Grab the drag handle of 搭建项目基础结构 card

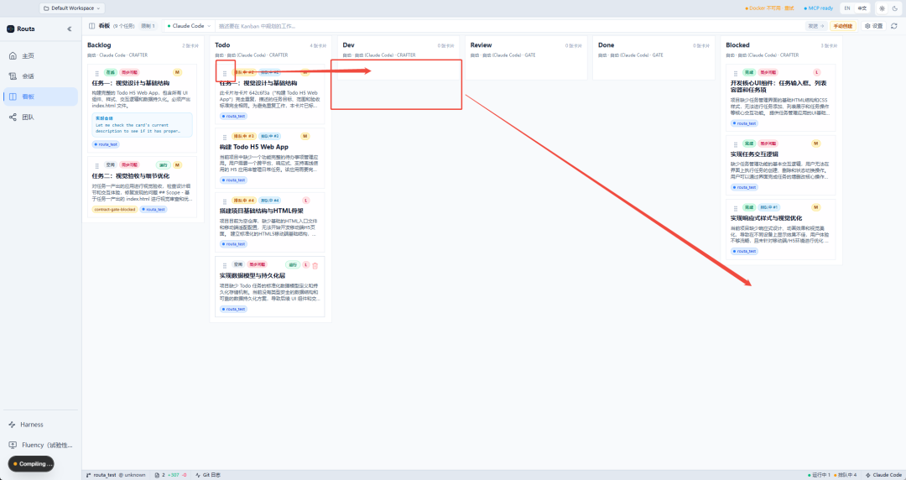pos(225,202)
